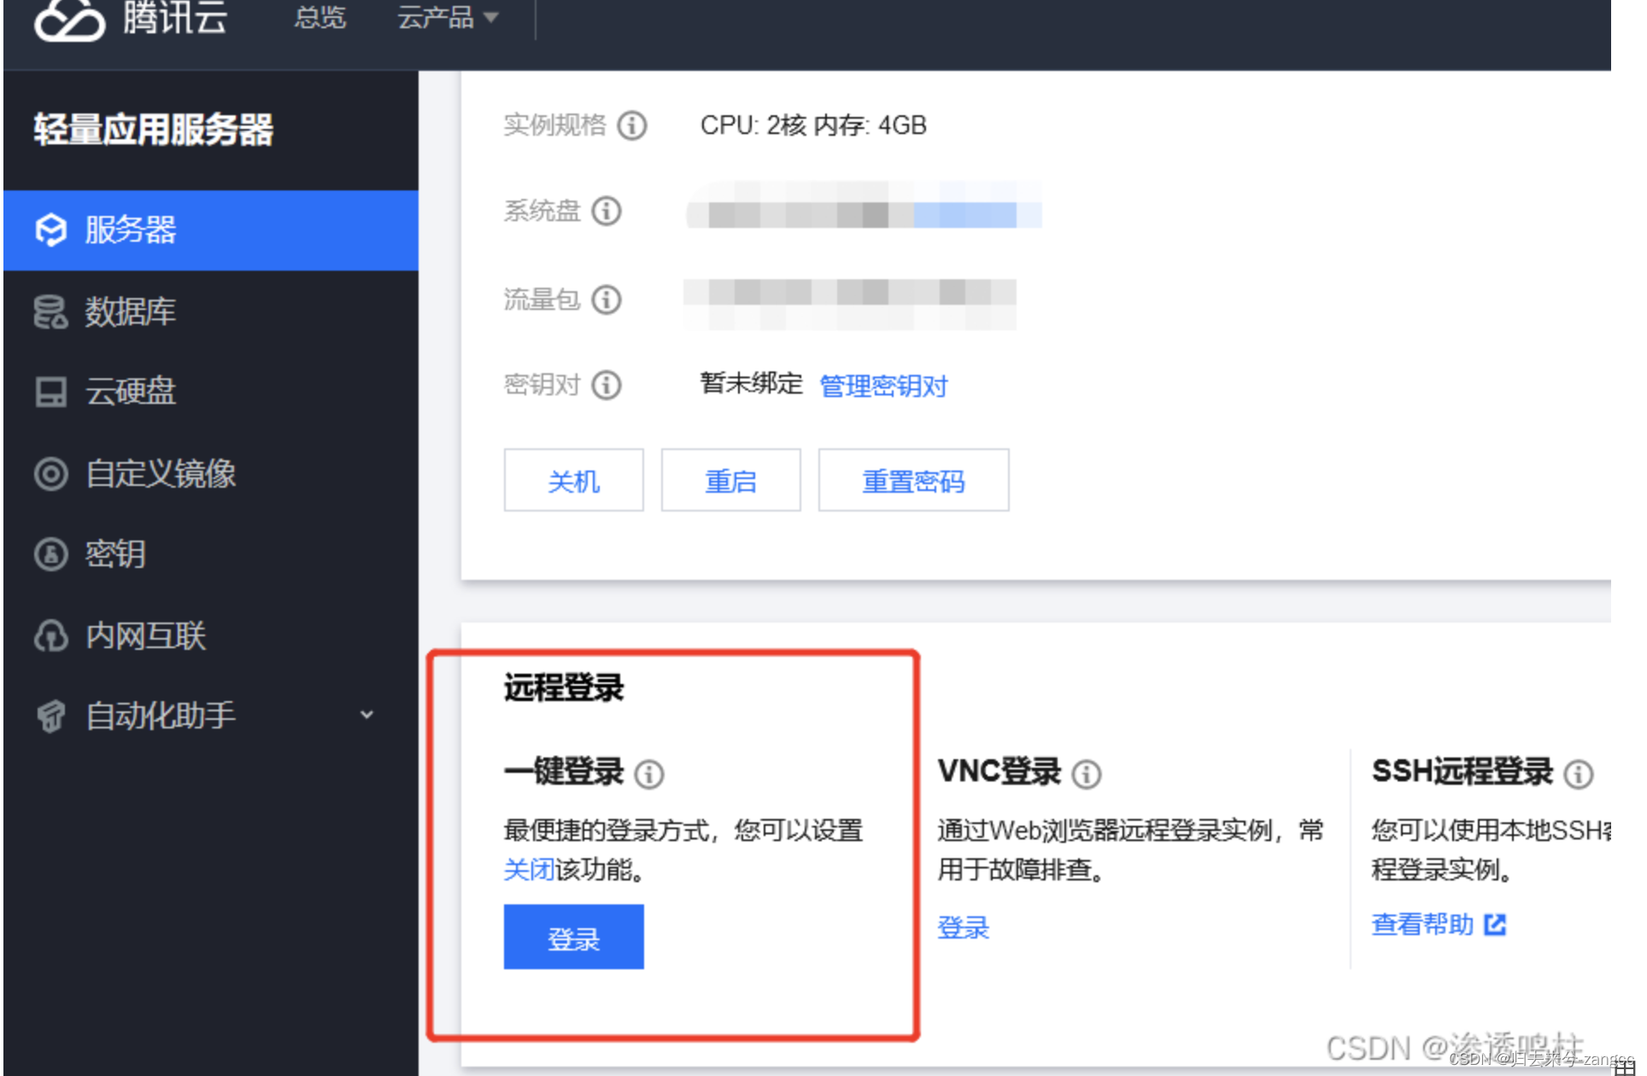This screenshot has height=1076, width=1647.
Task: Expand the 自动化助手 chevron
Action: (367, 715)
